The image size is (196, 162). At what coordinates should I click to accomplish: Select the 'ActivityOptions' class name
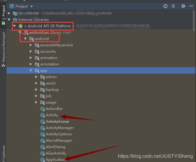[59, 134]
